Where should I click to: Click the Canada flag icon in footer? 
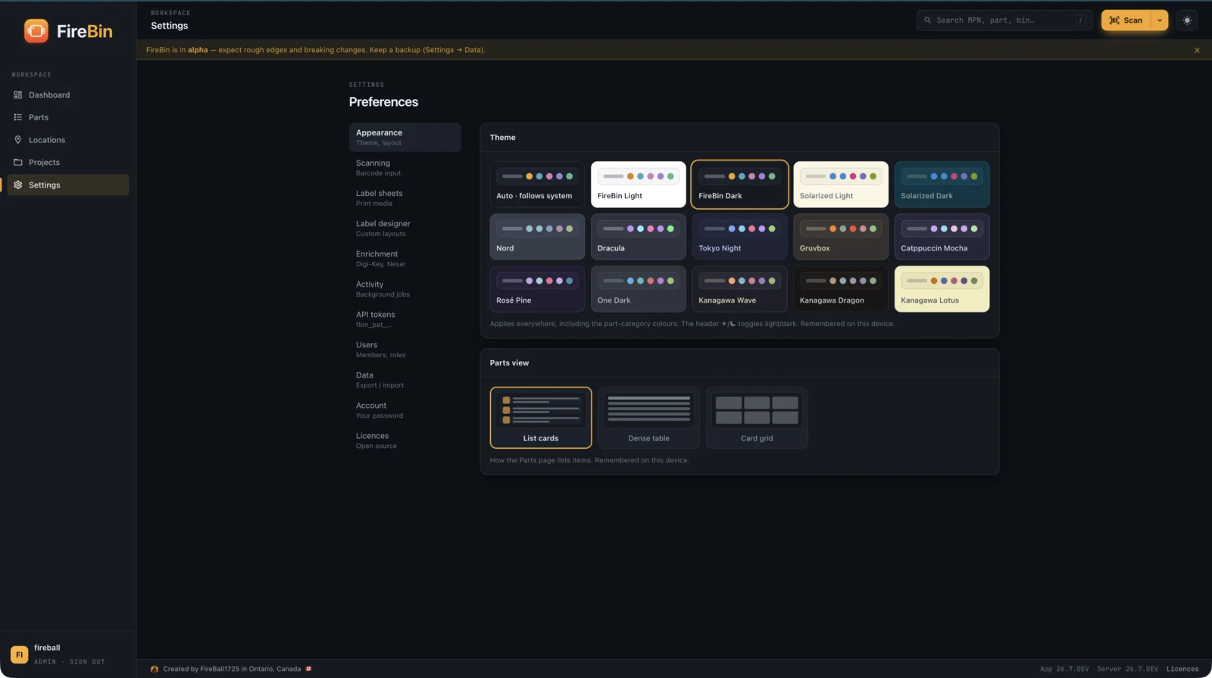tap(308, 669)
